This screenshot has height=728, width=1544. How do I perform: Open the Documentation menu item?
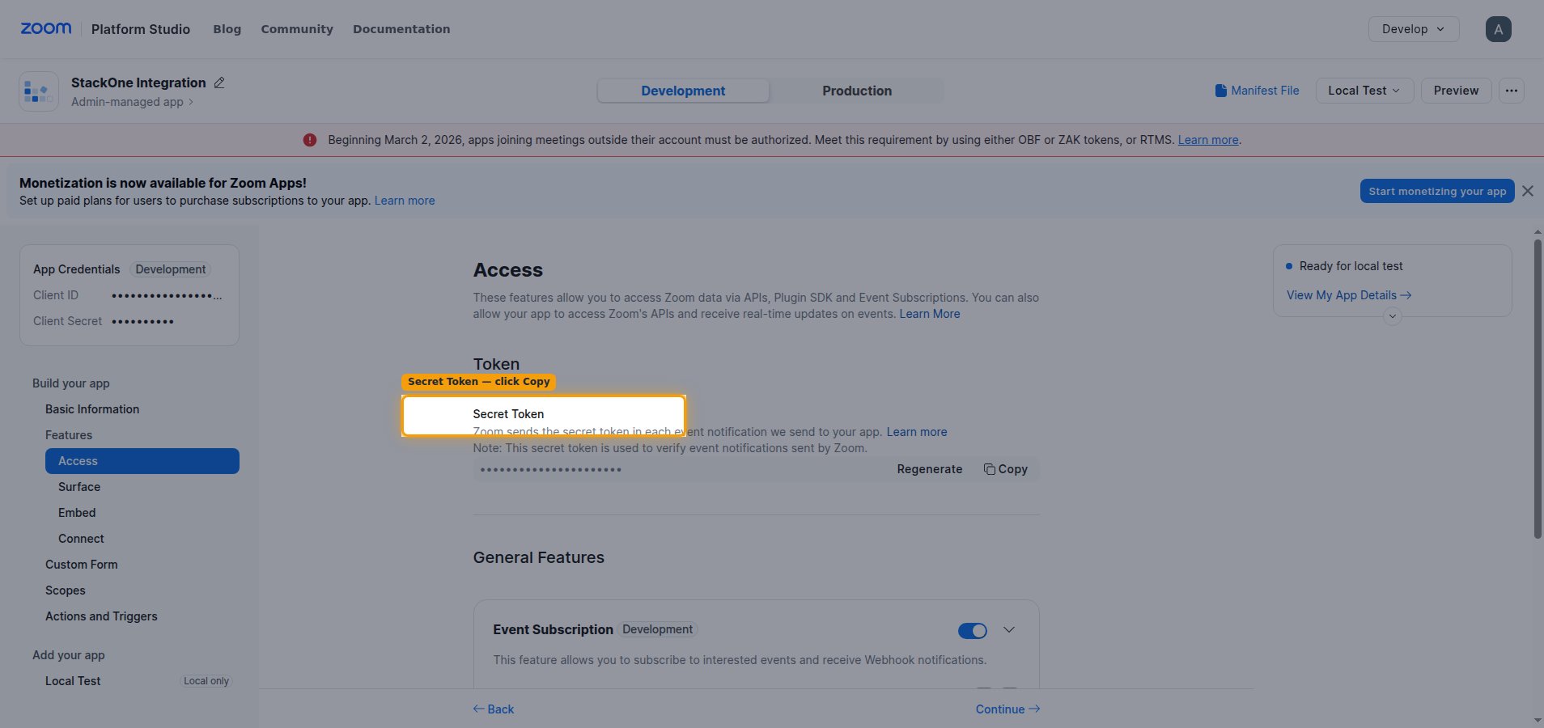[x=401, y=29]
